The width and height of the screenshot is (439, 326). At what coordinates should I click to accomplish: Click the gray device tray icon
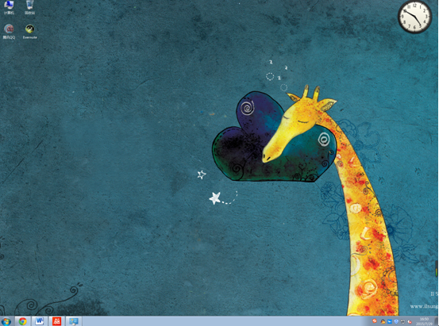(403, 322)
